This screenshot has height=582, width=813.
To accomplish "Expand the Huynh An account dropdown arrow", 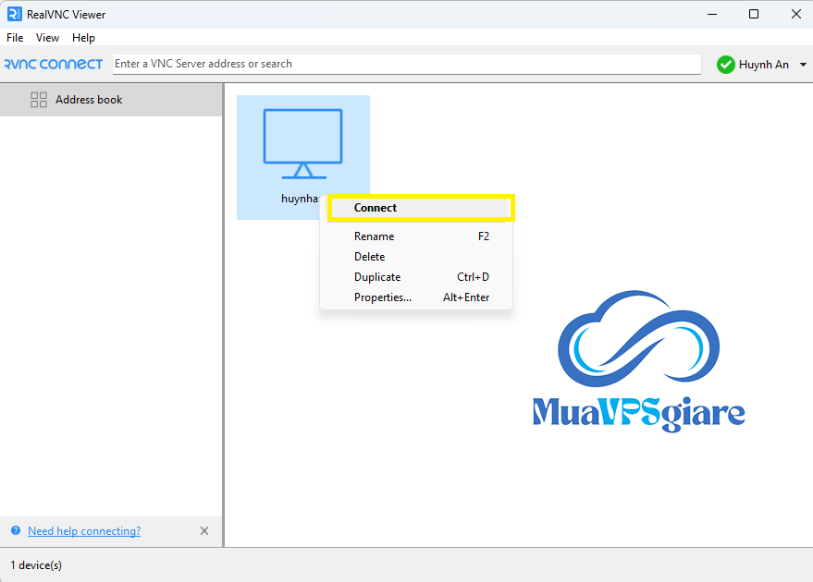I will (803, 65).
